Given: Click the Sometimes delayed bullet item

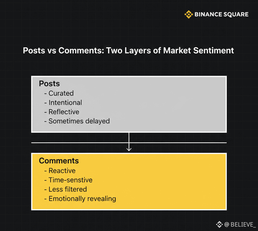Looking at the screenshot, I should (x=79, y=121).
